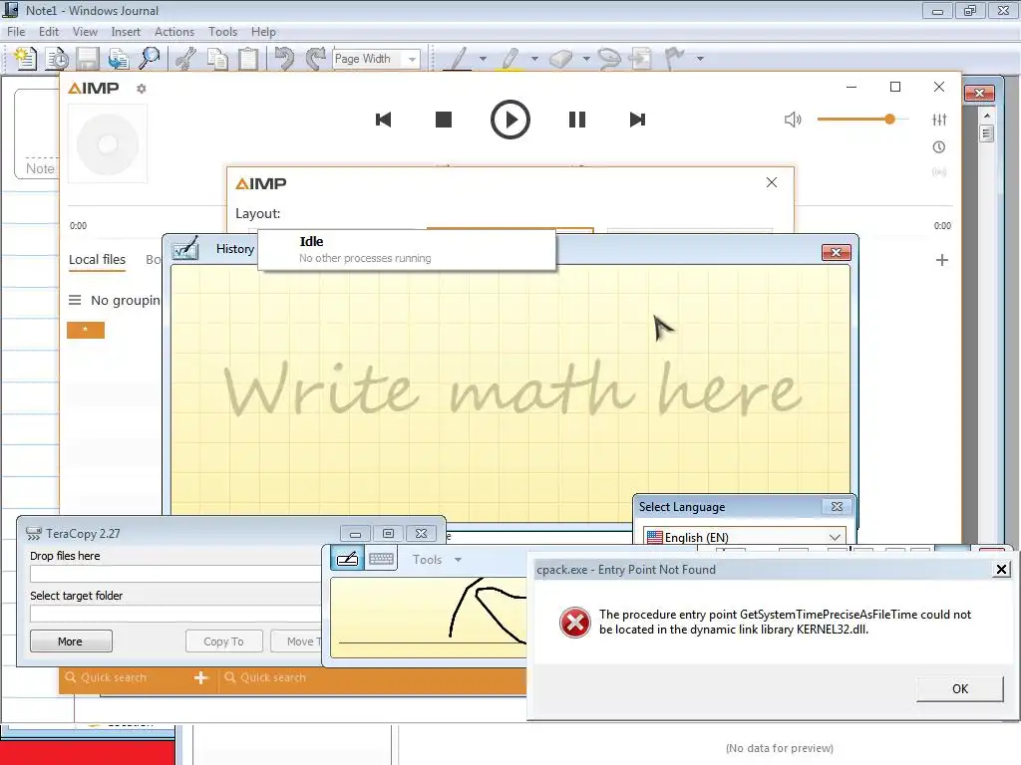1021x765 pixels.
Task: Close the AIMP Layout dialog
Action: [x=772, y=183]
